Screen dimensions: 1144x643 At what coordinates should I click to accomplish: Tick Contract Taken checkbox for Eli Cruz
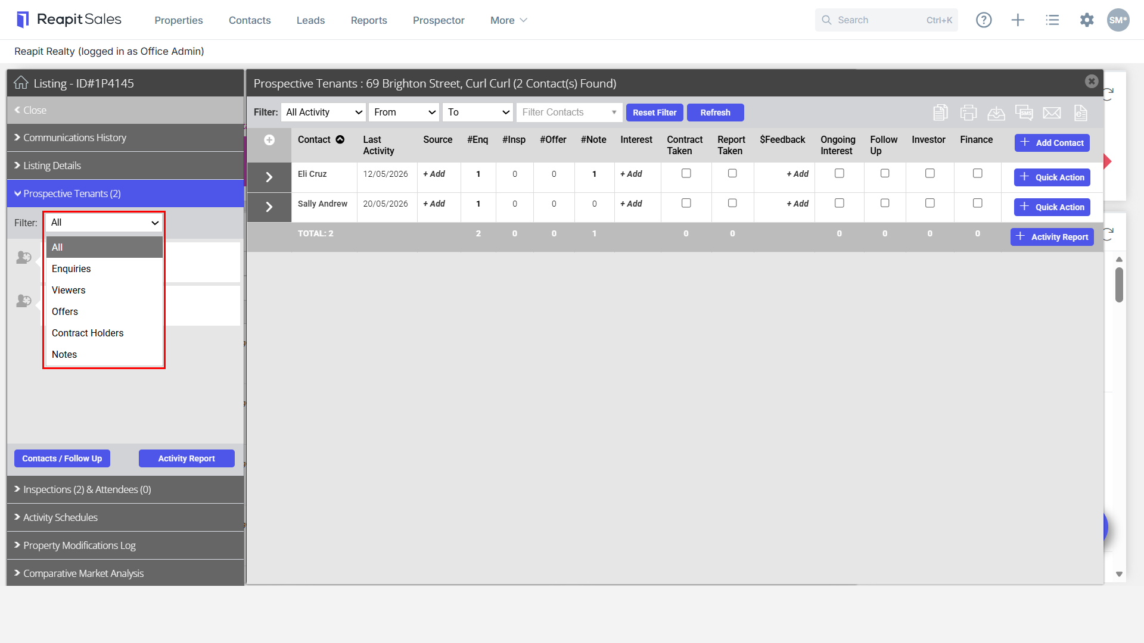coord(686,173)
